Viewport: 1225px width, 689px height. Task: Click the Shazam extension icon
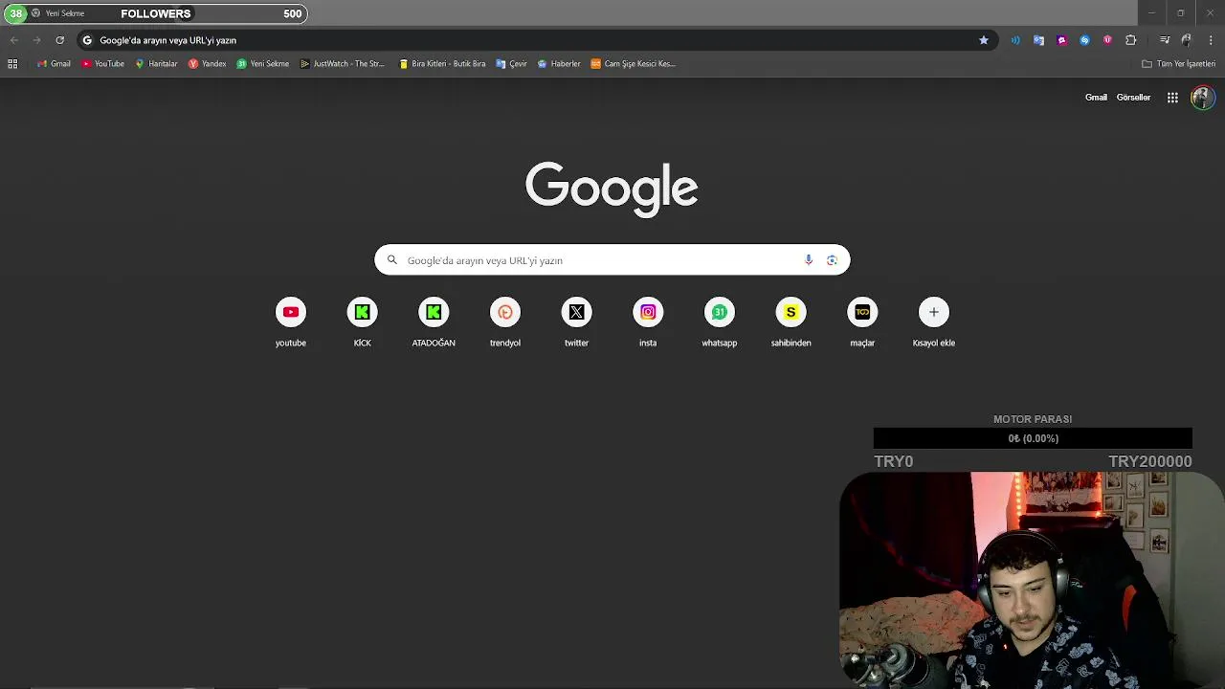(1084, 40)
